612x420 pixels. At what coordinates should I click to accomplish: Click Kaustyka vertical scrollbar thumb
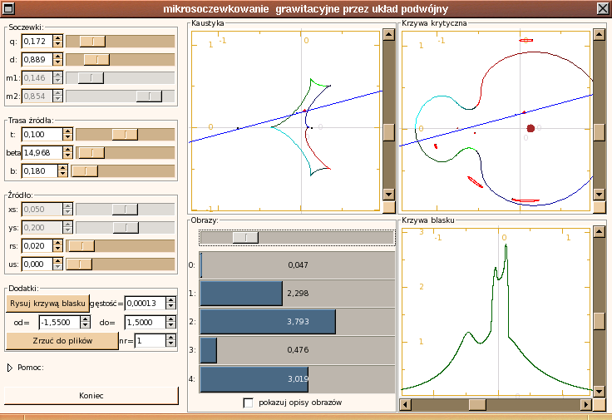389,132
